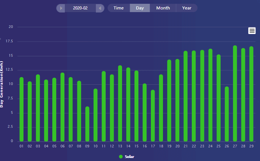Select the bar for day 01
This screenshot has height=161, width=260.
pos(22,109)
